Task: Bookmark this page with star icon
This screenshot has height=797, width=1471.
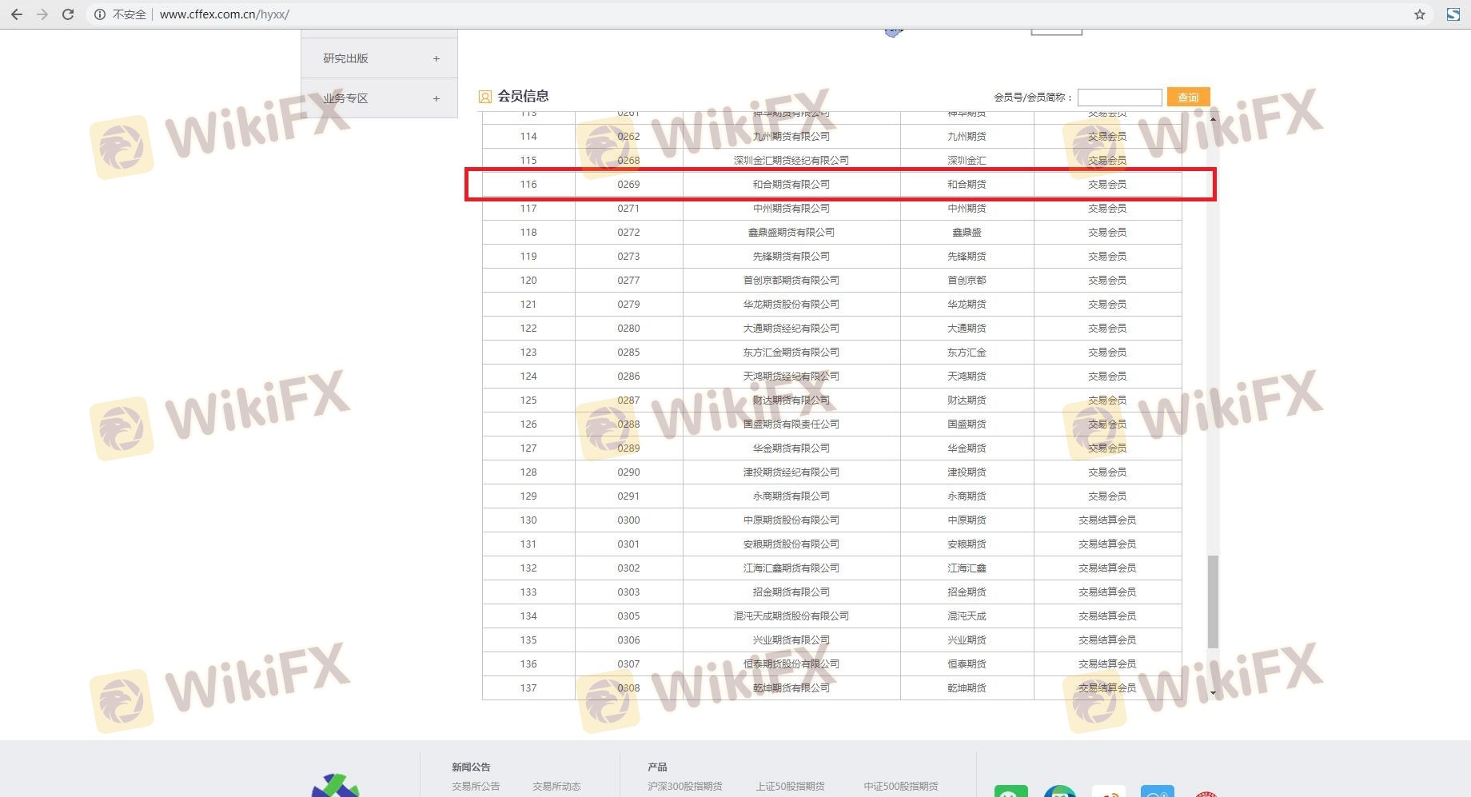Action: point(1419,14)
